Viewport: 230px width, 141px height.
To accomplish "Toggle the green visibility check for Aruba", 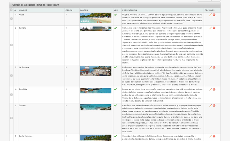I will point(115,15).
